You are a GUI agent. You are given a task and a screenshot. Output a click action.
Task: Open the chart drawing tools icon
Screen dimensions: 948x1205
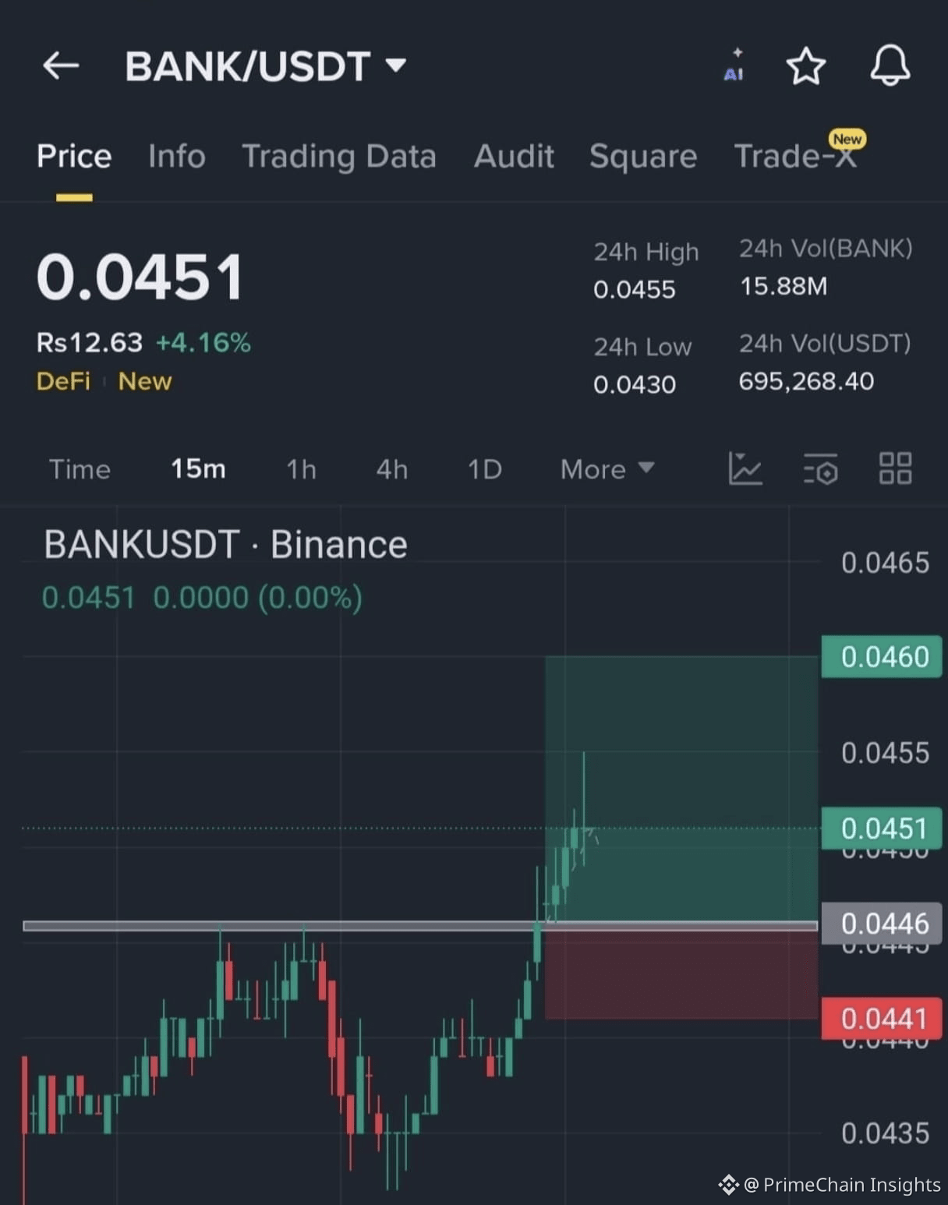pos(745,468)
